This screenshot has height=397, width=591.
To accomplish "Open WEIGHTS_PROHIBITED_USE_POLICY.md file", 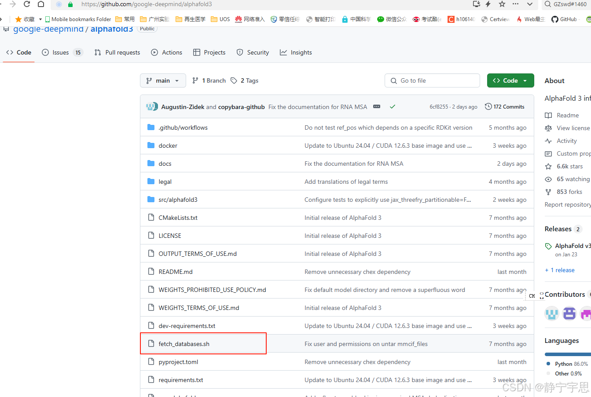I will [x=212, y=290].
